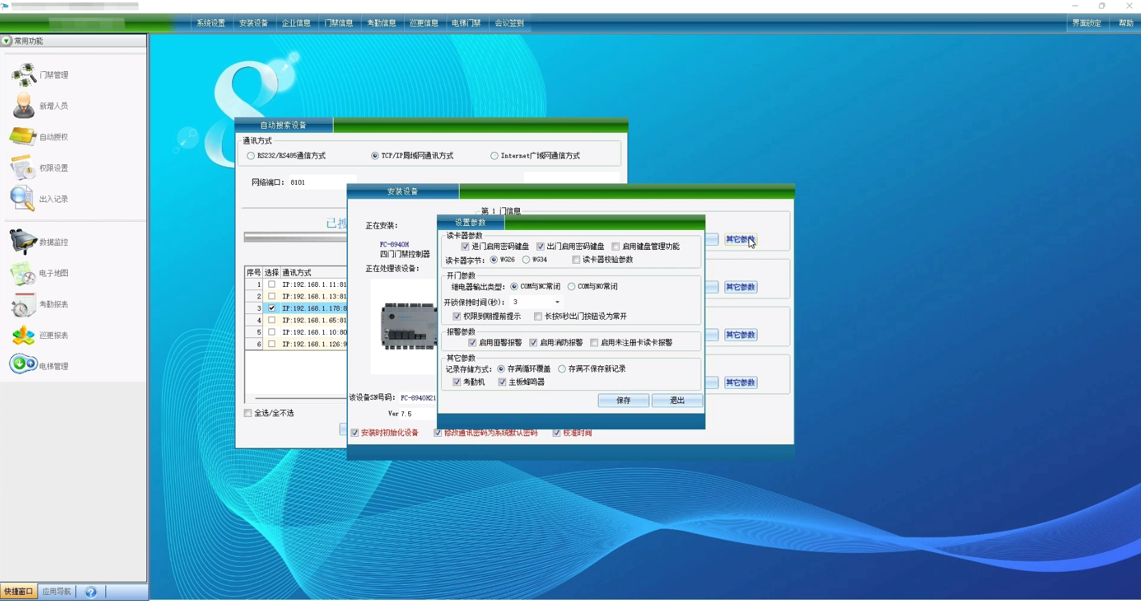This screenshot has width=1141, height=601.
Task: Open the 考勤信息 menu
Action: click(381, 23)
